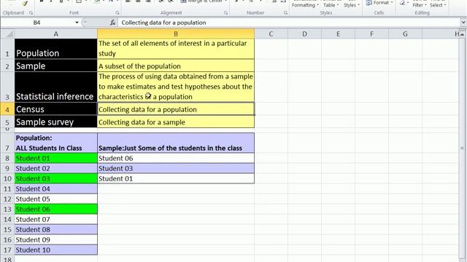Select the Statistical inference cell

55,87
